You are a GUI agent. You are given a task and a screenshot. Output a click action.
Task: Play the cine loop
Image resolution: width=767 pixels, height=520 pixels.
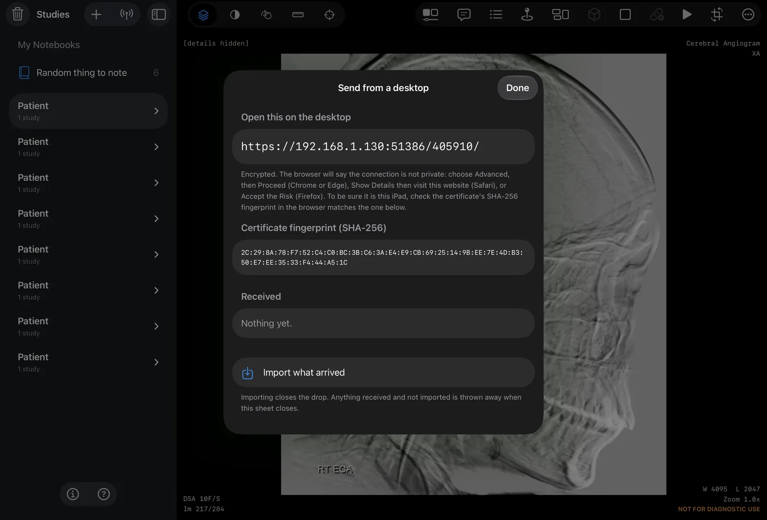687,15
